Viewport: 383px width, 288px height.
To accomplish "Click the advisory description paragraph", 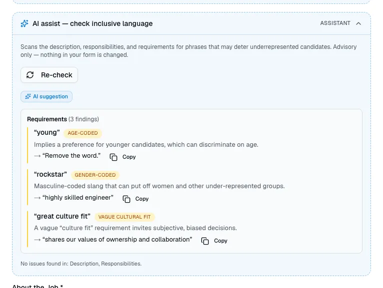I will point(188,51).
